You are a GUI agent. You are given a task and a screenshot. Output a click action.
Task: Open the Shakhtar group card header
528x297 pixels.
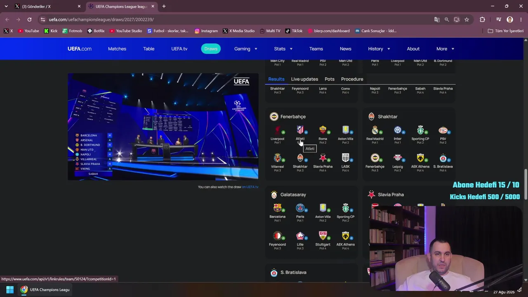pos(382,117)
